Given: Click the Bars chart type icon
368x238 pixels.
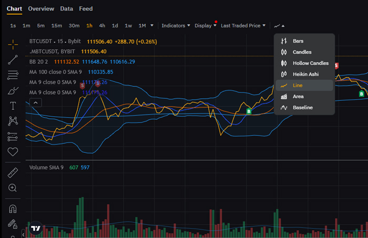Looking at the screenshot, I should pos(284,41).
